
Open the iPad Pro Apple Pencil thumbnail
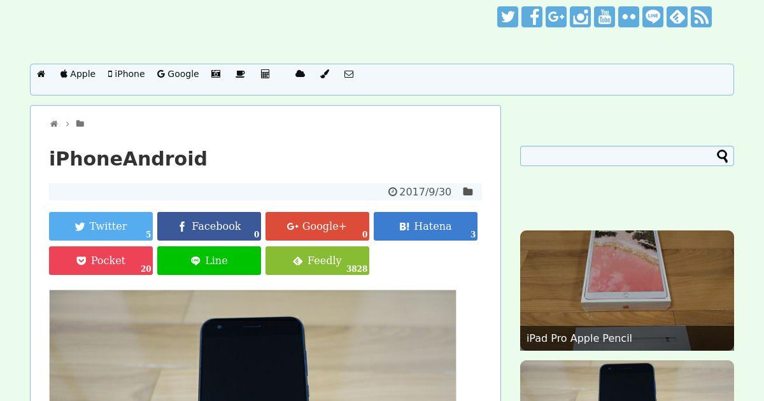627,290
